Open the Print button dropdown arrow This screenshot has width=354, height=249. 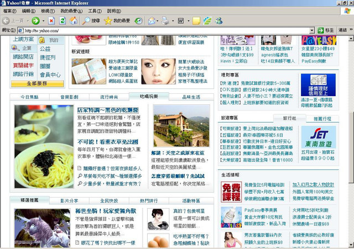click(x=173, y=21)
